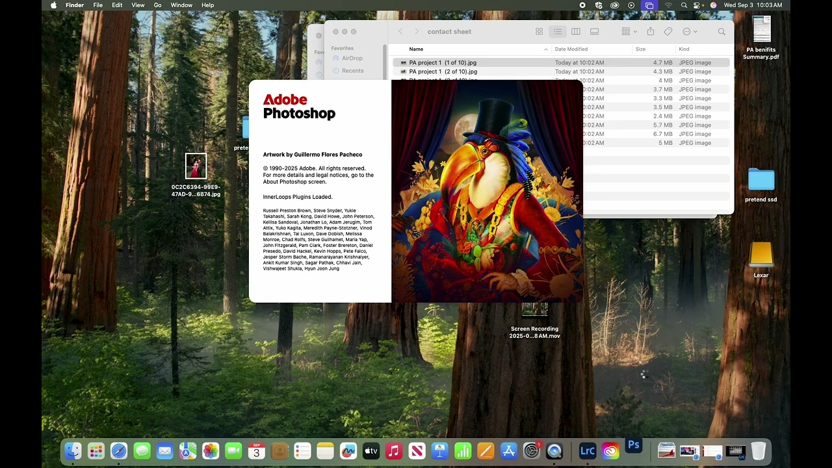This screenshot has height=468, width=832.
Task: Open the File menu
Action: click(98, 5)
